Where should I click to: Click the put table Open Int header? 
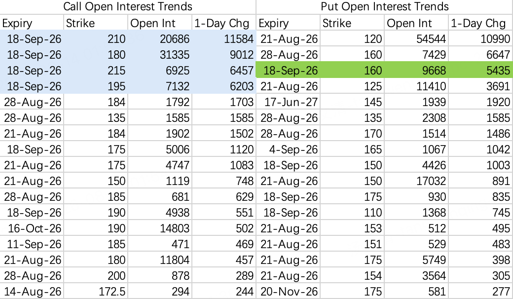tap(416, 23)
